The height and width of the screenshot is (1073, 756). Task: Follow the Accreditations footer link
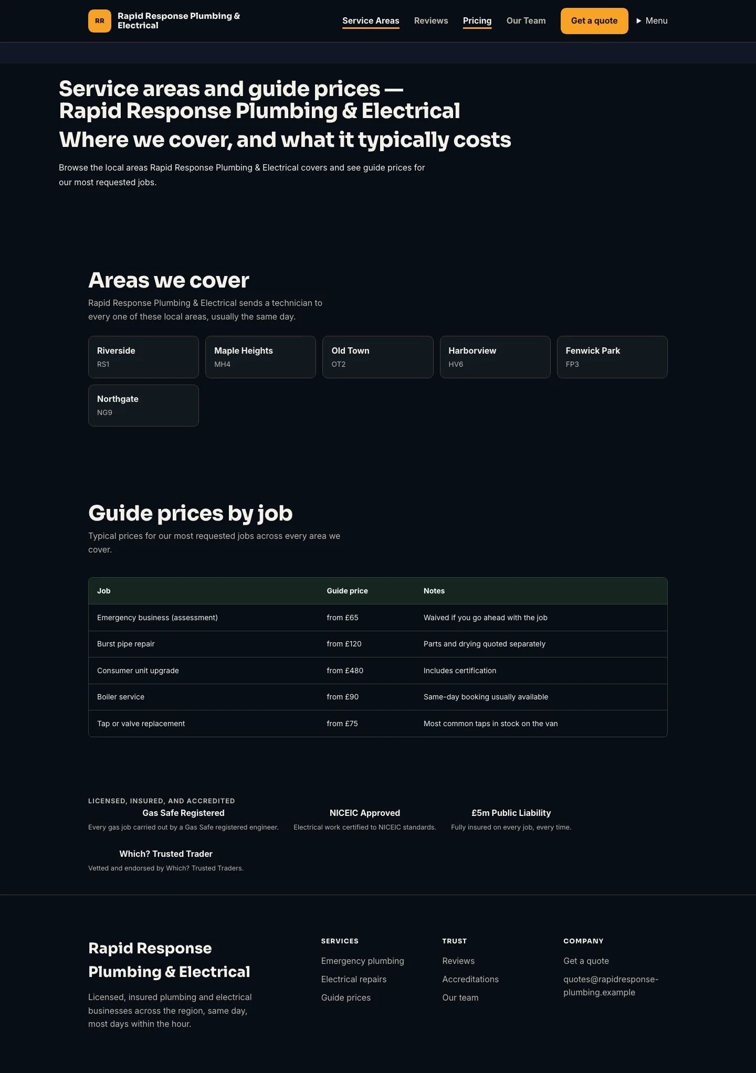click(x=470, y=979)
